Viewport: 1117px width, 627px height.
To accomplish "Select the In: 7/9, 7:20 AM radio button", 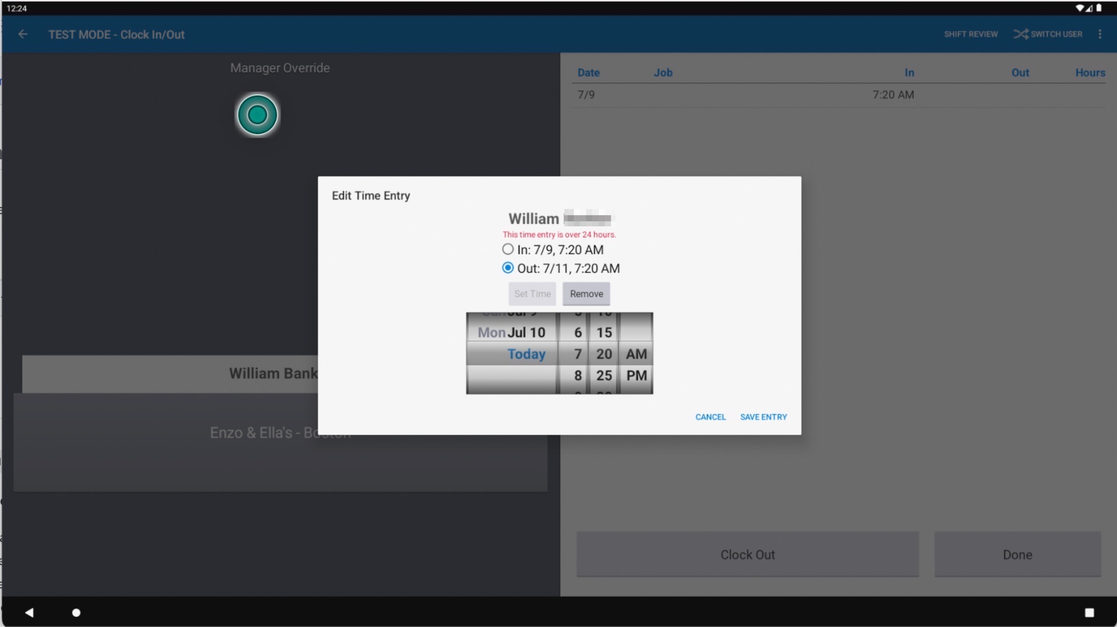I will pos(507,249).
